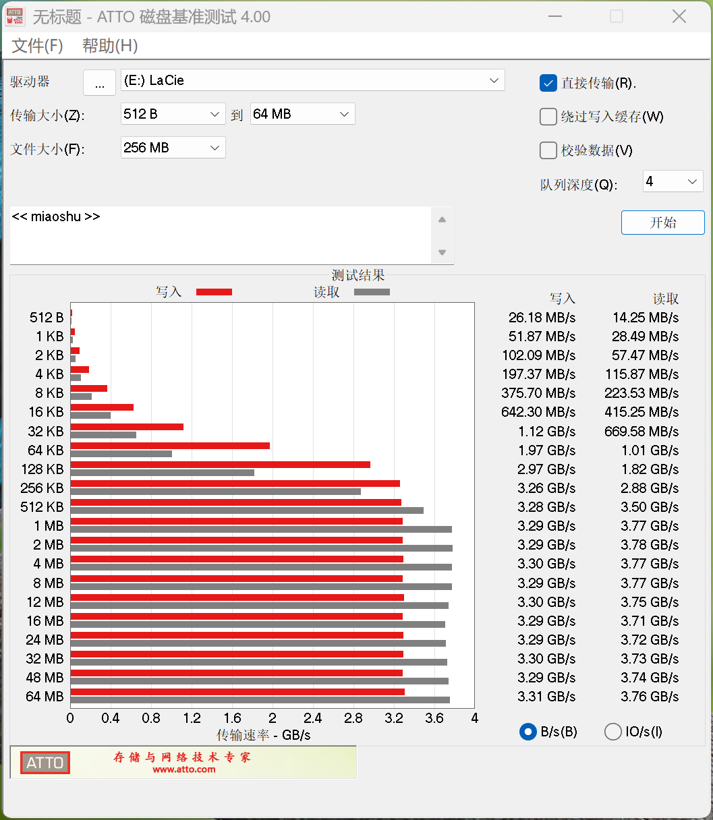
Task: Start the benchmark with 开始 button
Action: (662, 223)
